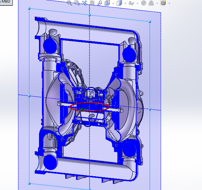Restore the Previous View
The width and height of the screenshot is (202, 190).
[85, 3]
